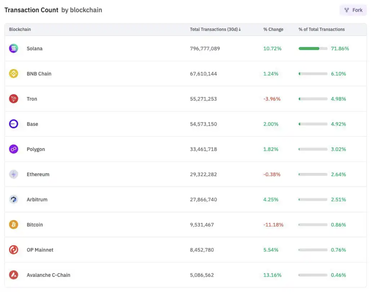The width and height of the screenshot is (372, 295).
Task: Click Solana's 796,777,089 transaction count
Action: tap(205, 49)
